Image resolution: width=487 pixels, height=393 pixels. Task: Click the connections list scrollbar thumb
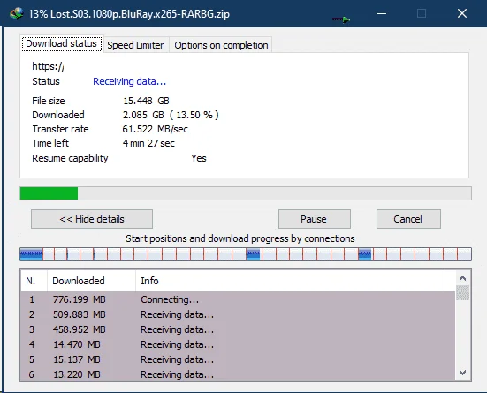point(463,292)
